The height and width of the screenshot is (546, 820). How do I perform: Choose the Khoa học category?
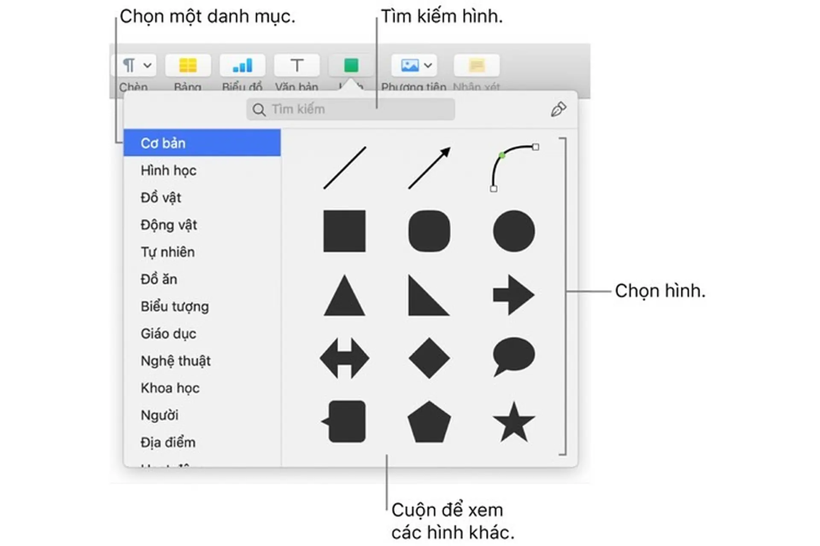tap(202, 388)
